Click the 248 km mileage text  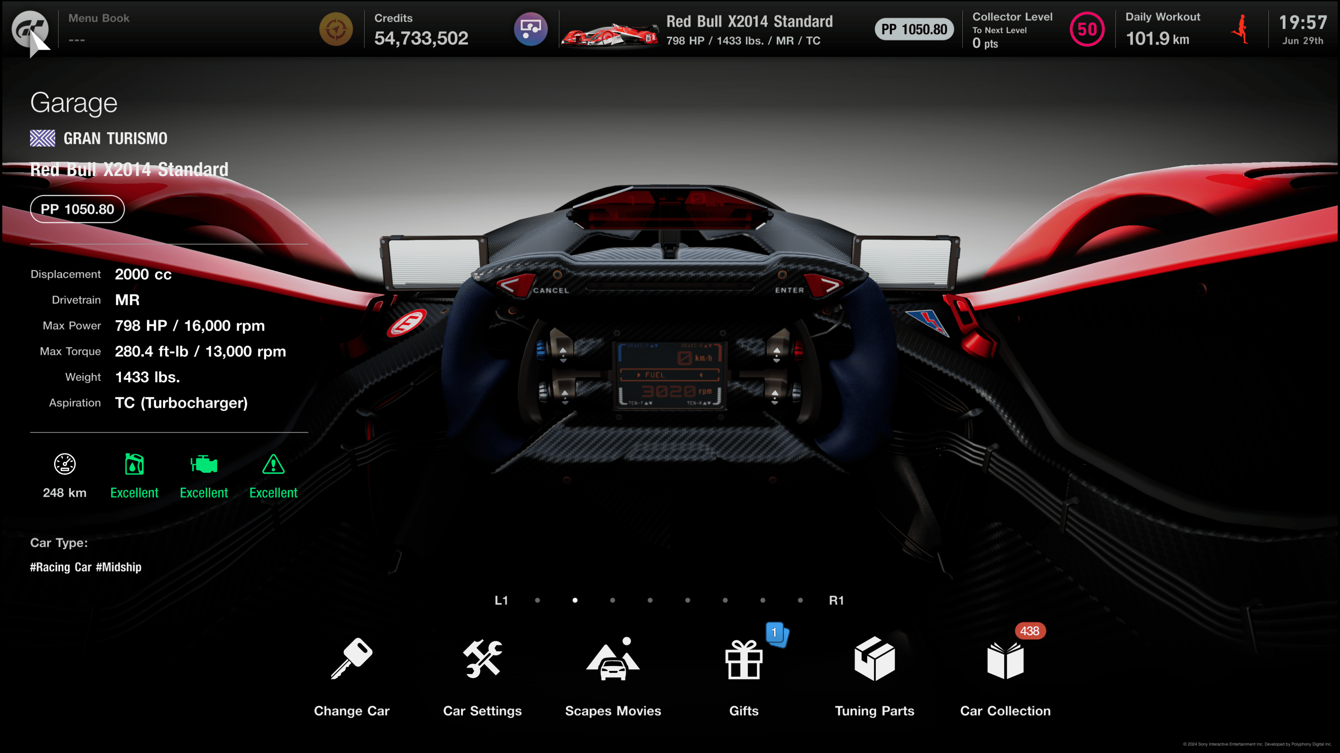(x=65, y=493)
